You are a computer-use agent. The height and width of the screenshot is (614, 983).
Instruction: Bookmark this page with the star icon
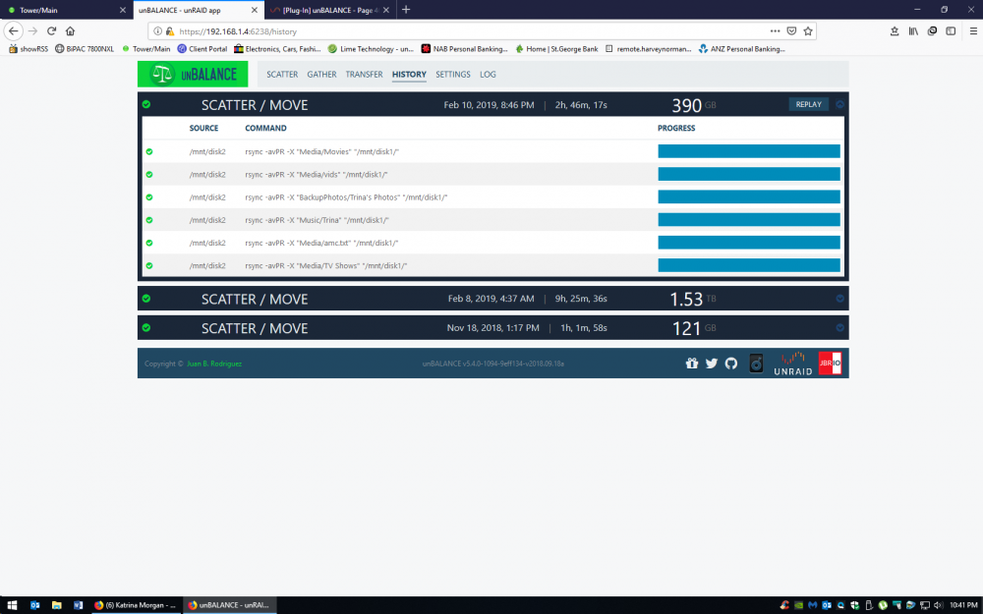(808, 31)
